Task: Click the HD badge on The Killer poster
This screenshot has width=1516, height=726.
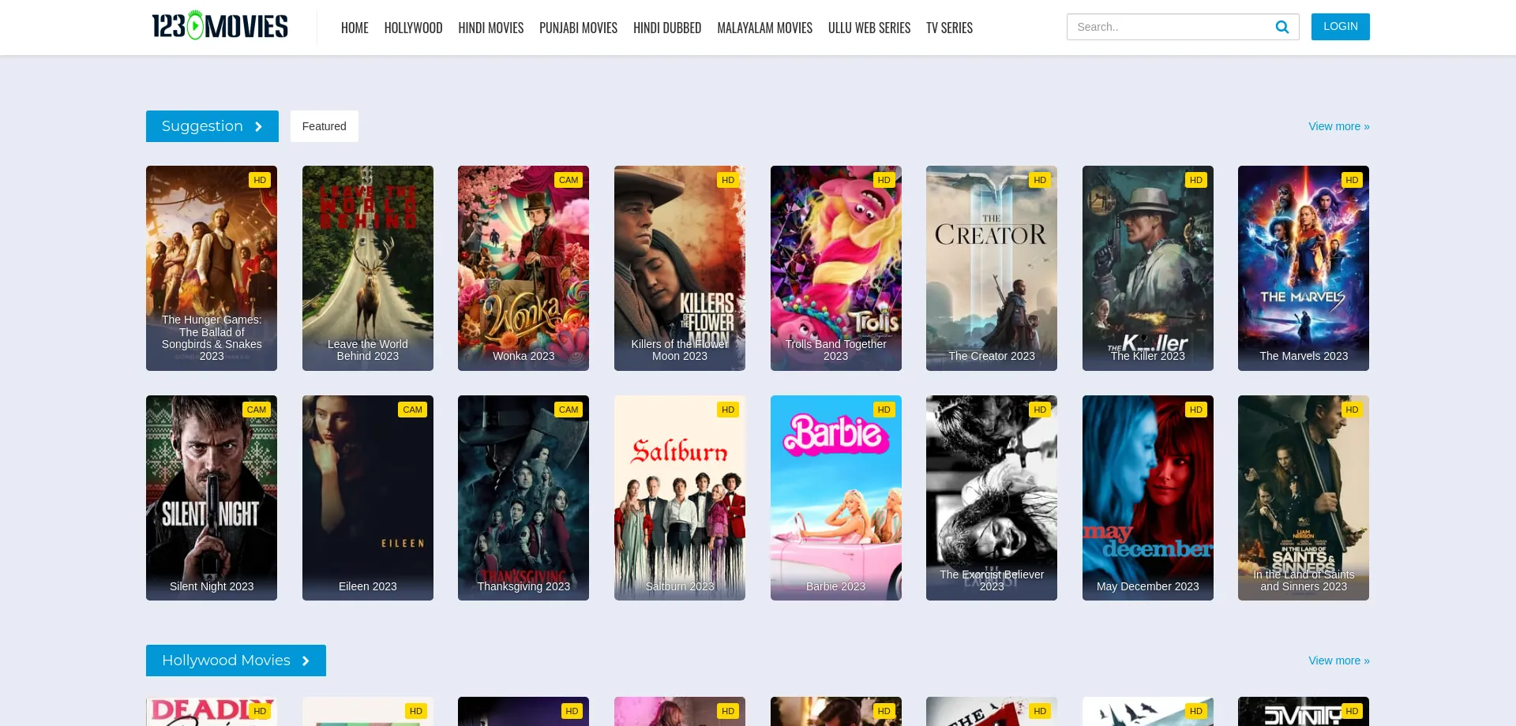Action: (x=1196, y=180)
